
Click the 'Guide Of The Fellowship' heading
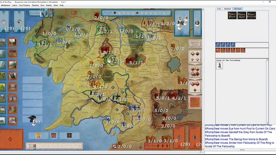pyautogui.click(x=228, y=60)
